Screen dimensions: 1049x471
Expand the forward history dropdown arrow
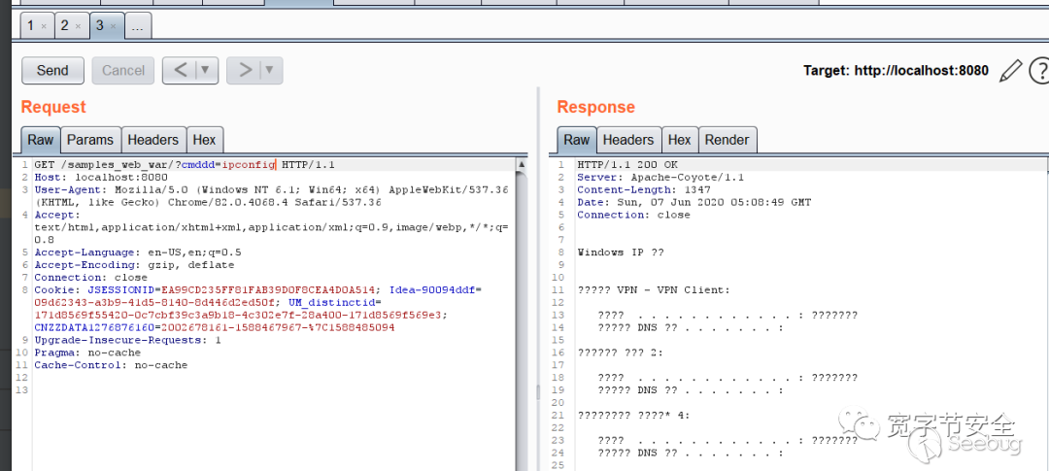coord(270,70)
